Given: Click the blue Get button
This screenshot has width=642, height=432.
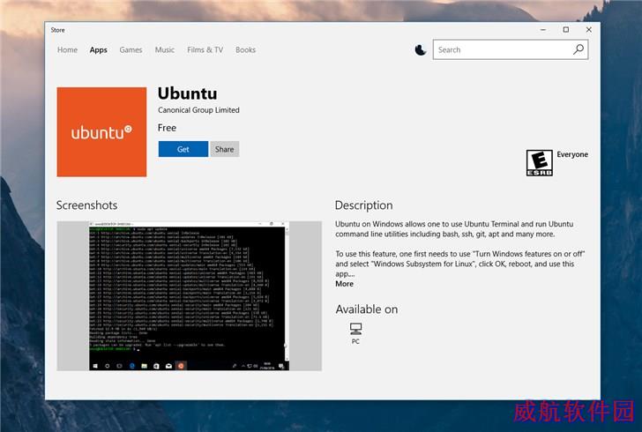Looking at the screenshot, I should coord(183,149).
